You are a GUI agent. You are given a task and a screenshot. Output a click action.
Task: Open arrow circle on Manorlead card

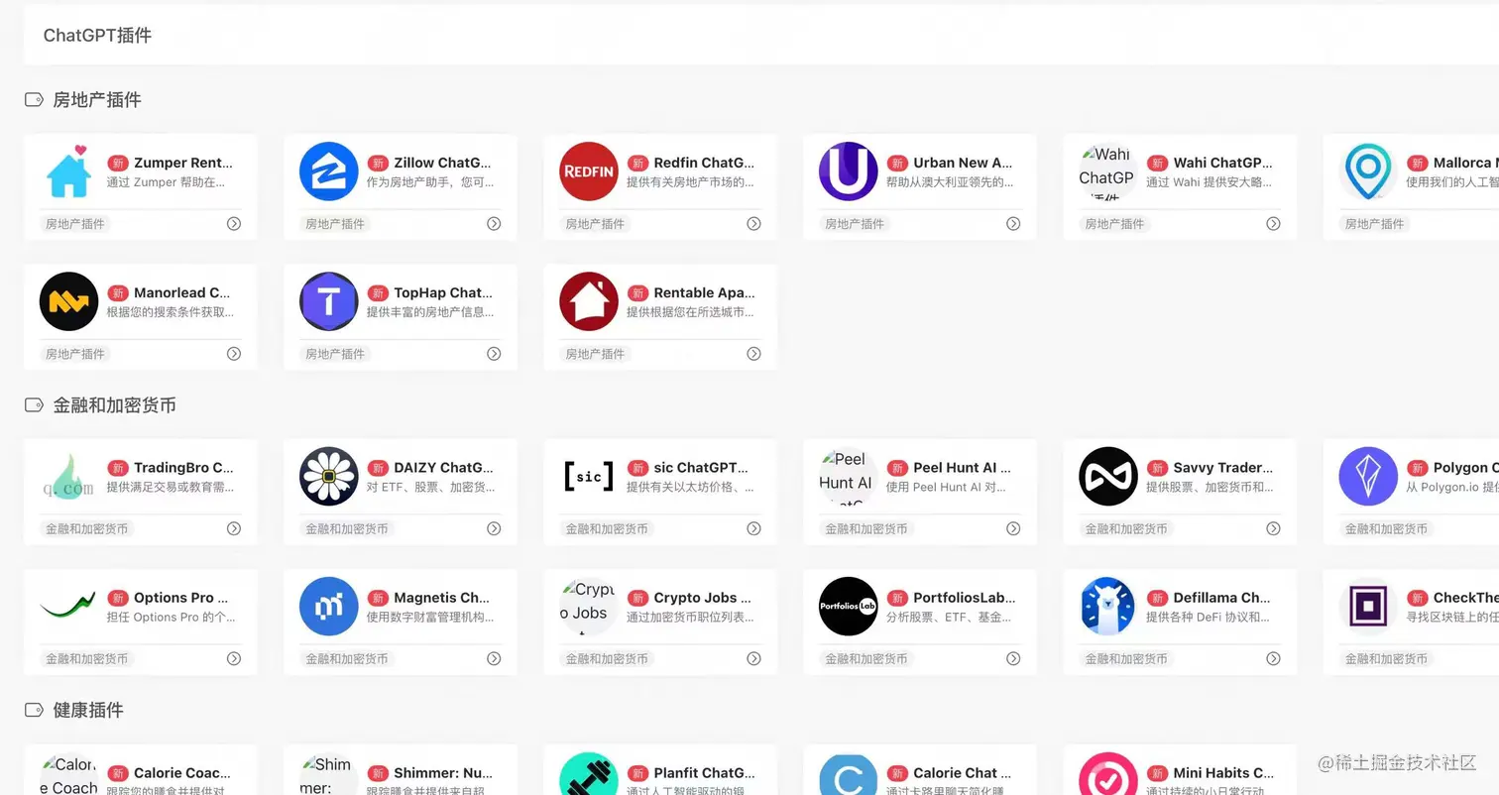pyautogui.click(x=234, y=354)
